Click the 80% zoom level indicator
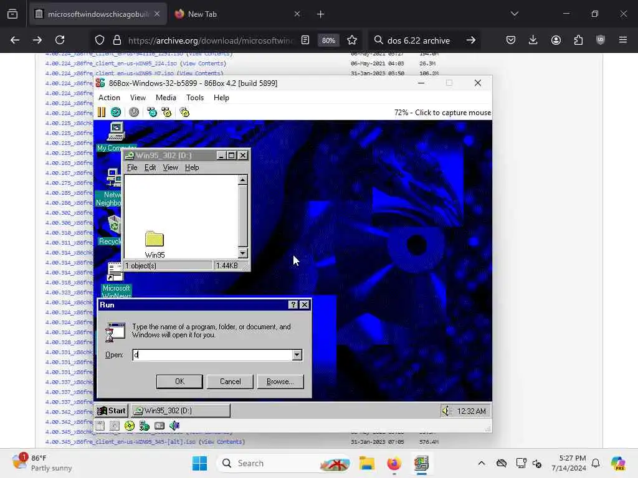The image size is (638, 478). (x=328, y=40)
